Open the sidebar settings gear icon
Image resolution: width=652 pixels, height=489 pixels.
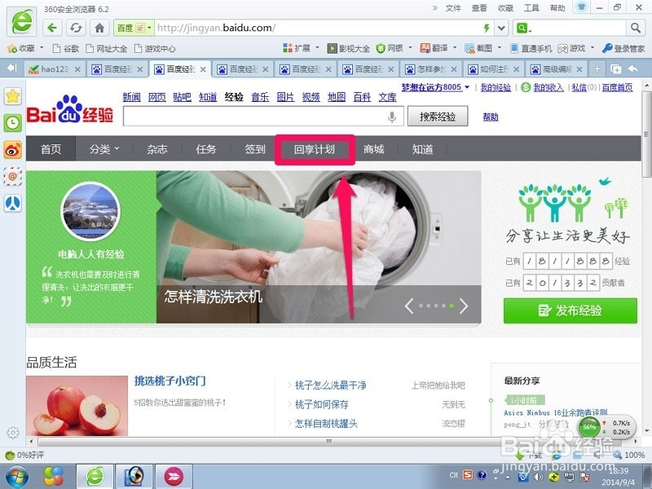12,433
